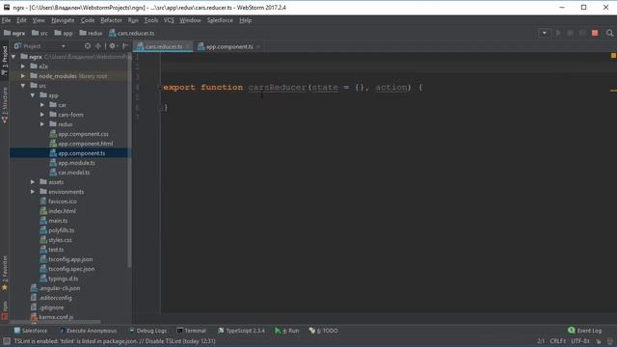
Task: Toggle the 1: Project side tool window
Action: (5, 61)
